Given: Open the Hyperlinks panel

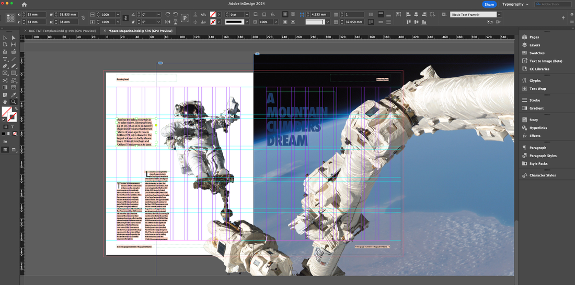Looking at the screenshot, I should 538,128.
